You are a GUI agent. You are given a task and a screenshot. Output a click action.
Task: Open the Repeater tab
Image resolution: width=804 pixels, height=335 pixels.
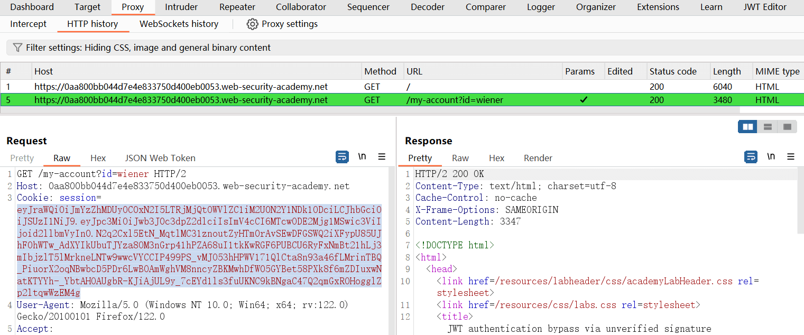[x=237, y=7]
